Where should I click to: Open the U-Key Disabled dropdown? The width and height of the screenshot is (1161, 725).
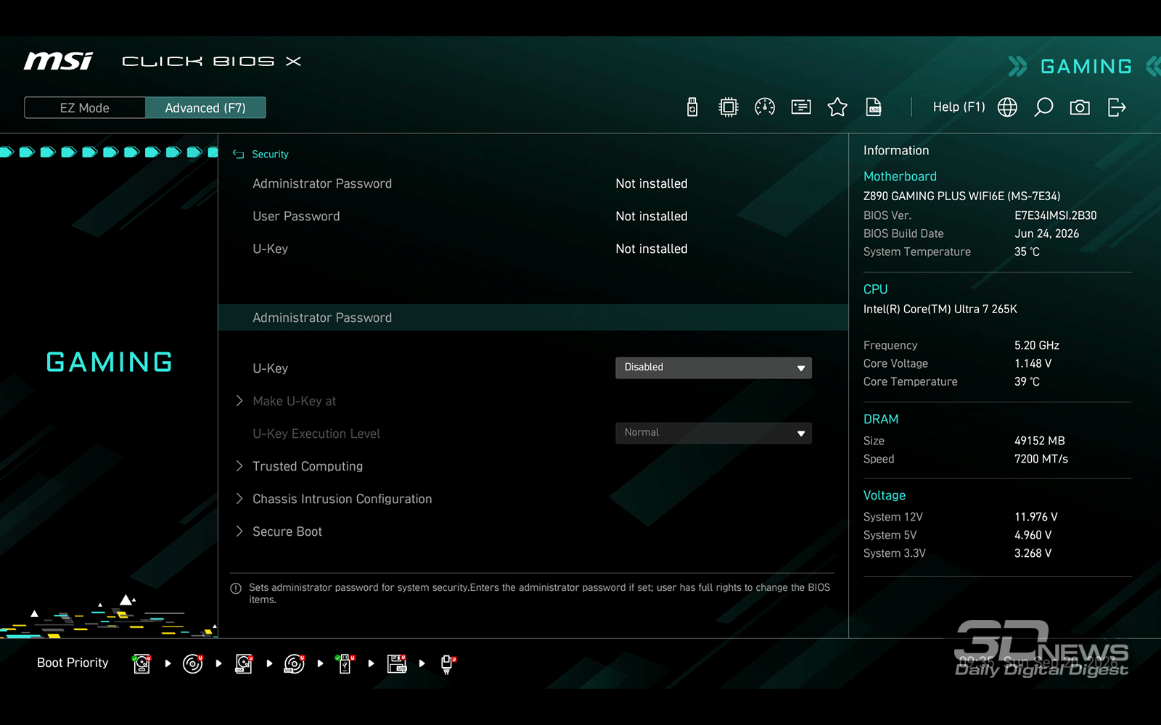coord(713,368)
